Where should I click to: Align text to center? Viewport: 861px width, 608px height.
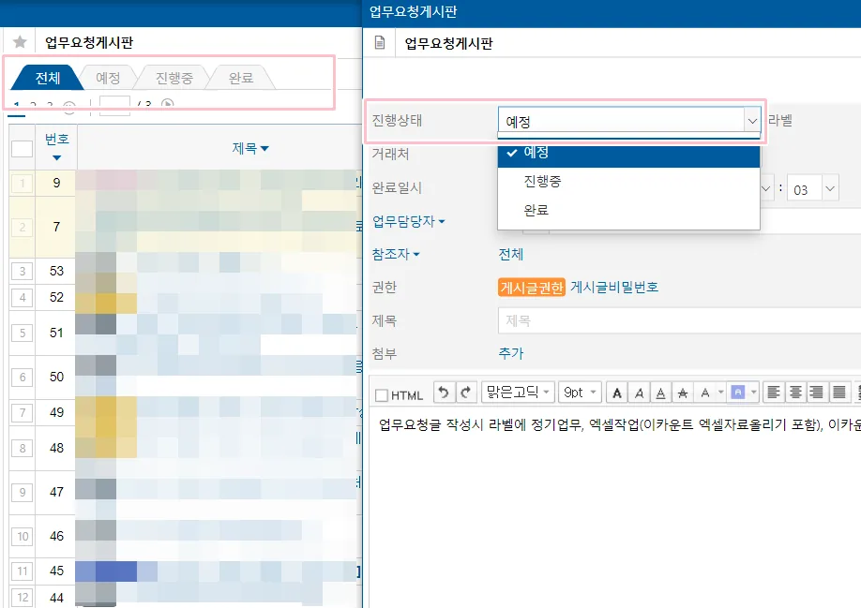click(795, 393)
